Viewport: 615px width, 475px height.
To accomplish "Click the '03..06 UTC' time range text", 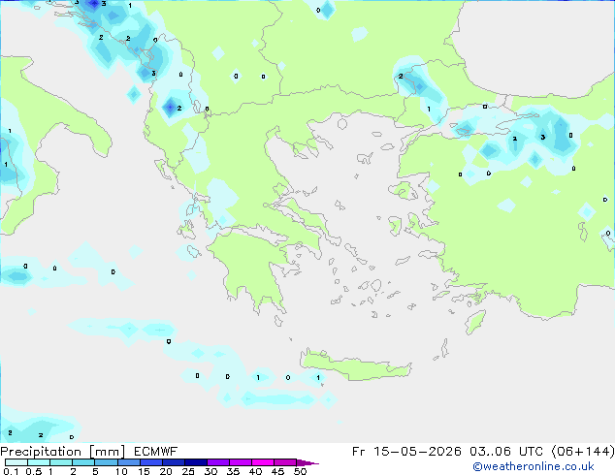I will [x=506, y=452].
